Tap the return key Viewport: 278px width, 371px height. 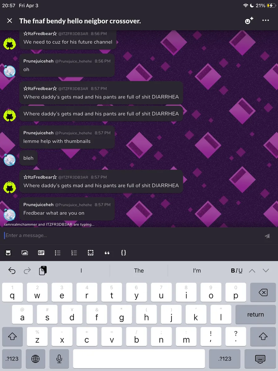(255, 314)
